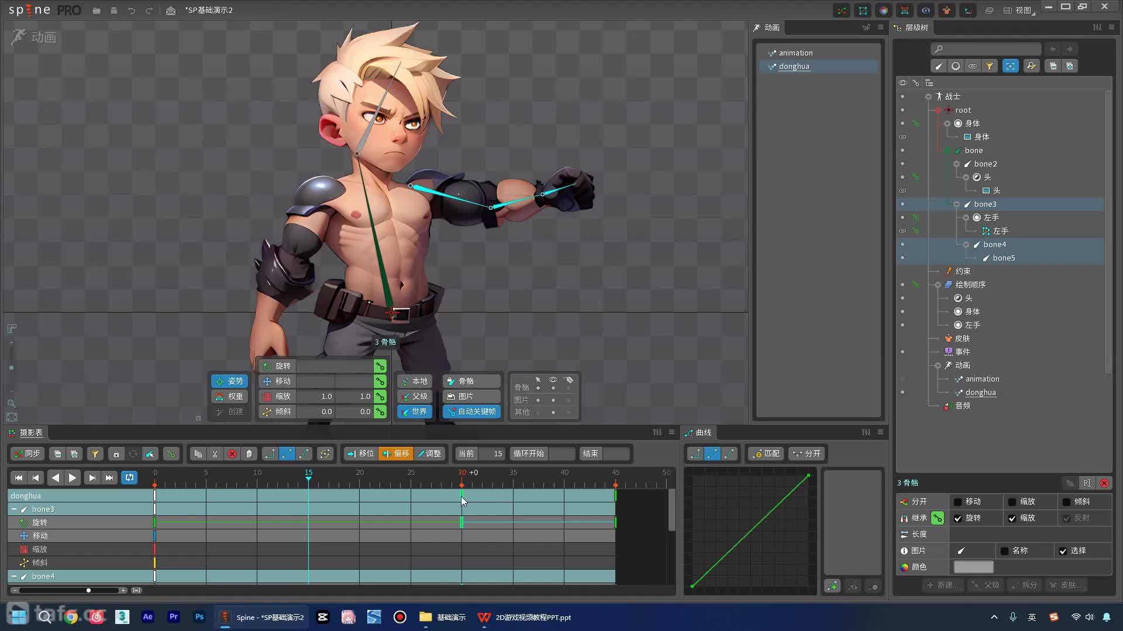Click the play backward button
Screen dimensions: 1123x631
tap(55, 478)
